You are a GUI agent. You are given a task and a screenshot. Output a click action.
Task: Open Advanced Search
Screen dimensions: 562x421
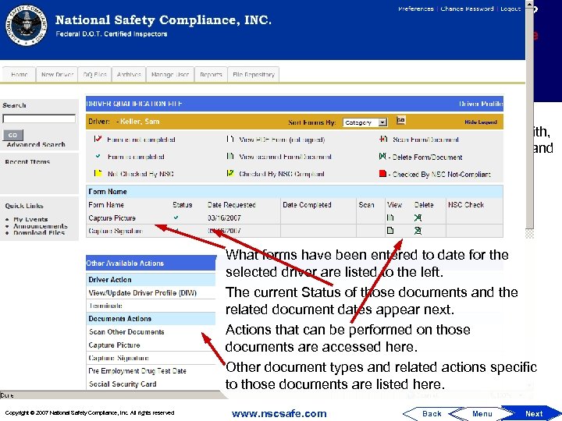pyautogui.click(x=36, y=144)
